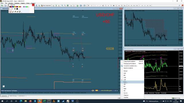Toggle the Авто-торговля auto-trading button
Image resolution: width=184 pixels, height=103 pixels.
pos(46,5)
